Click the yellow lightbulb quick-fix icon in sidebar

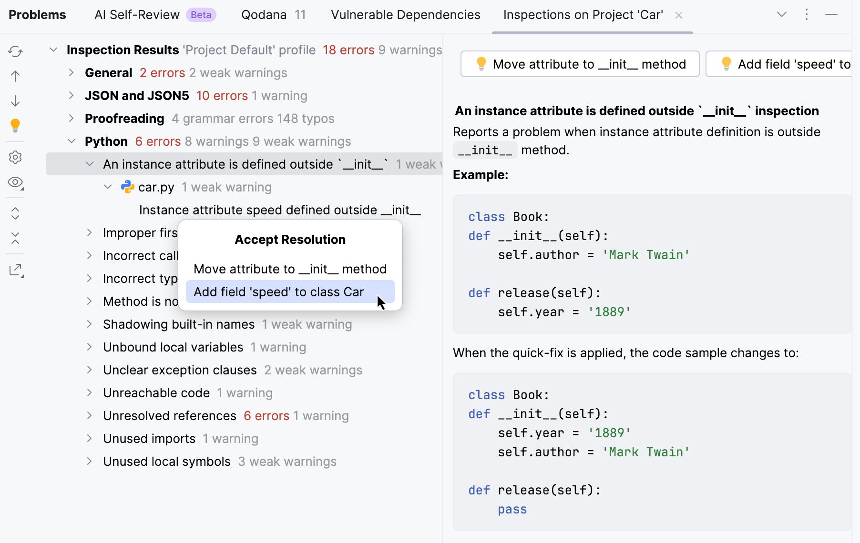[x=15, y=125]
